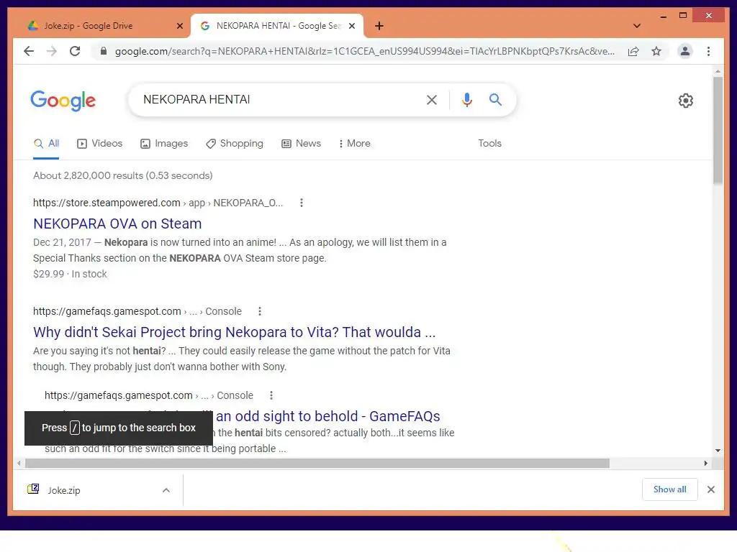Open the tab search dropdown chevron
Viewport: 737px width, 552px height.
click(636, 26)
